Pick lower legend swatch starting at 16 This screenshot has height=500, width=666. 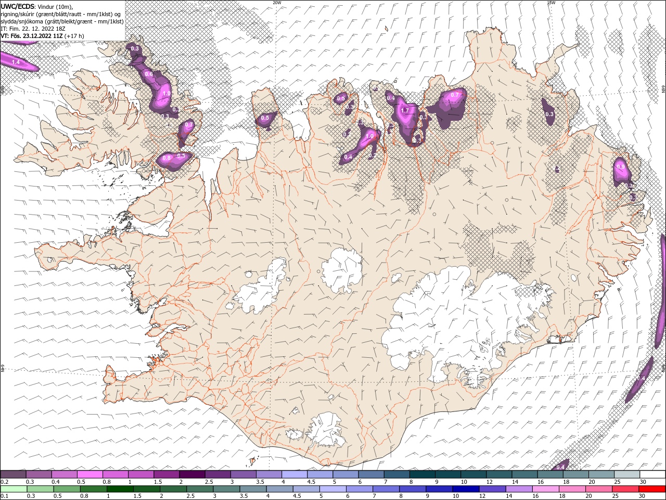point(546,489)
